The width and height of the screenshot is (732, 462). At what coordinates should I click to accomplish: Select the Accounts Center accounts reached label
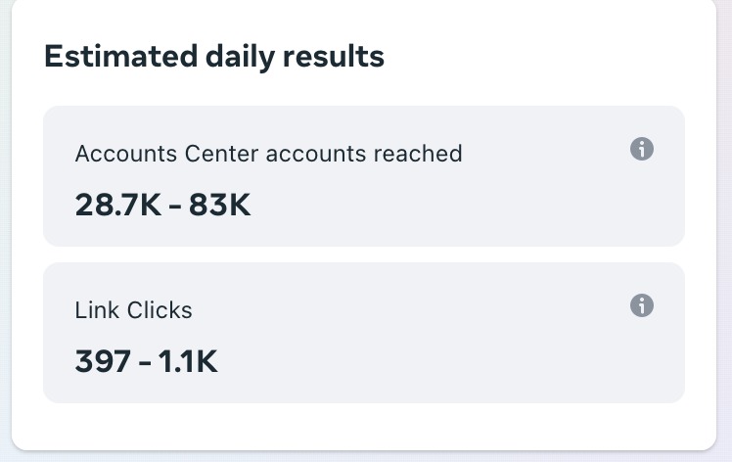coord(268,154)
